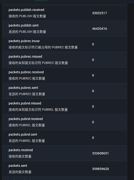Click the zero value for packets.pubrec.received
134x180 pixels.
tap(93, 75)
